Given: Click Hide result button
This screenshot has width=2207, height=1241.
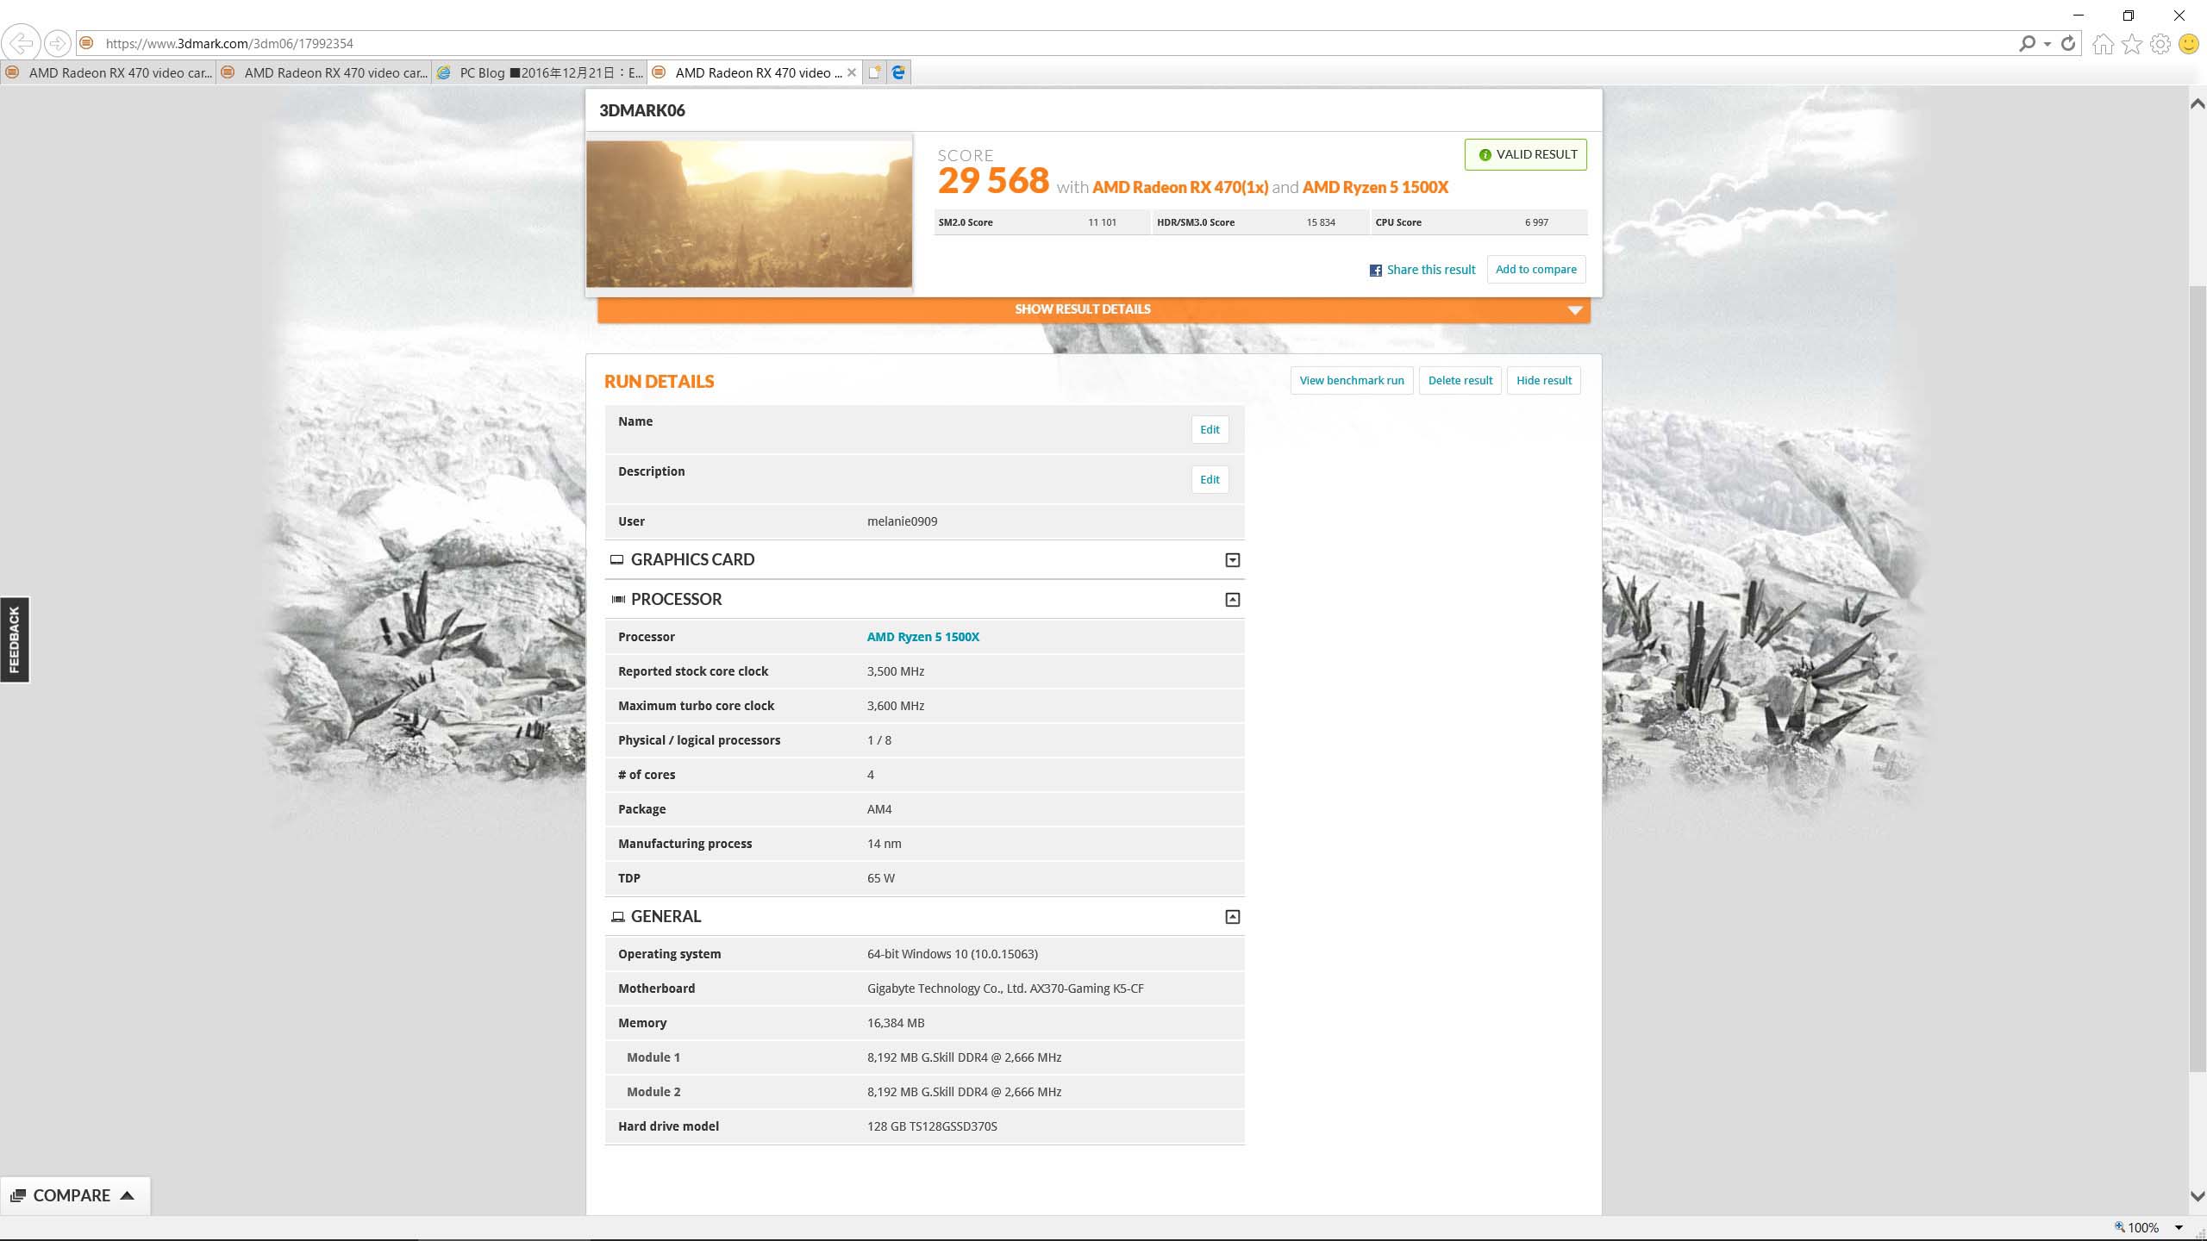Looking at the screenshot, I should 1543,380.
